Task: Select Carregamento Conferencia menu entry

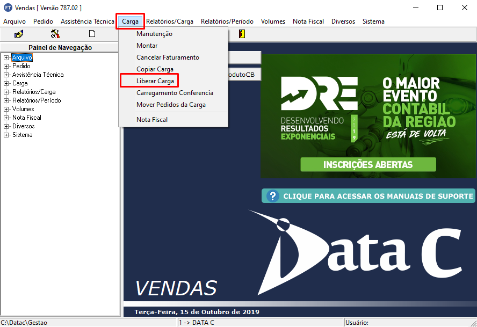Action: pos(173,93)
